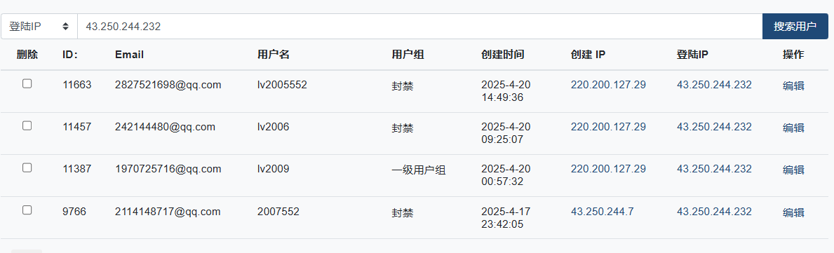Viewport: 834px width, 253px height.
Task: Open creation IP link for user lv2009
Action: [608, 169]
